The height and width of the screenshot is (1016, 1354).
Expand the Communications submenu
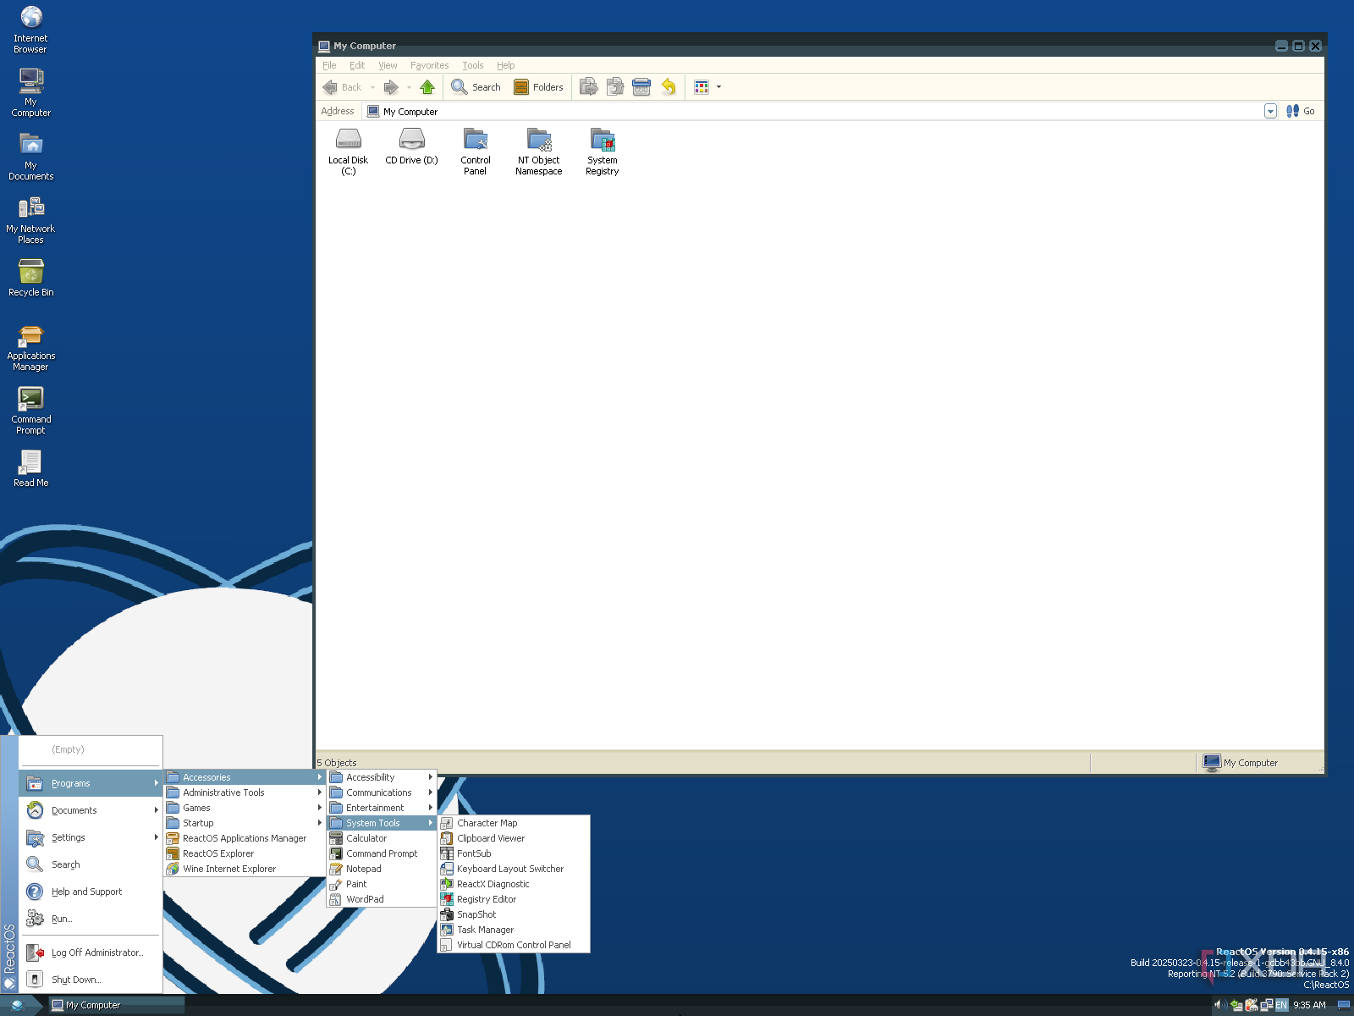[382, 792]
